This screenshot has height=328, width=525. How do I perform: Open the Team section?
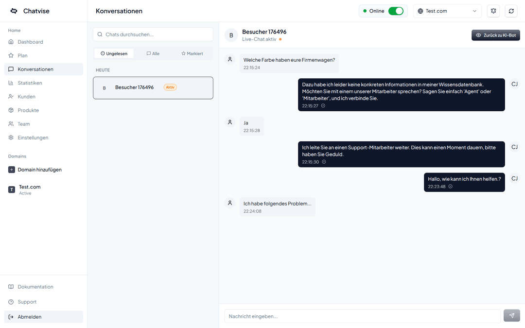(x=23, y=123)
